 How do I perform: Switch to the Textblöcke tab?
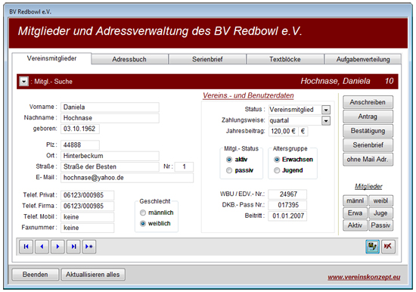coord(285,59)
